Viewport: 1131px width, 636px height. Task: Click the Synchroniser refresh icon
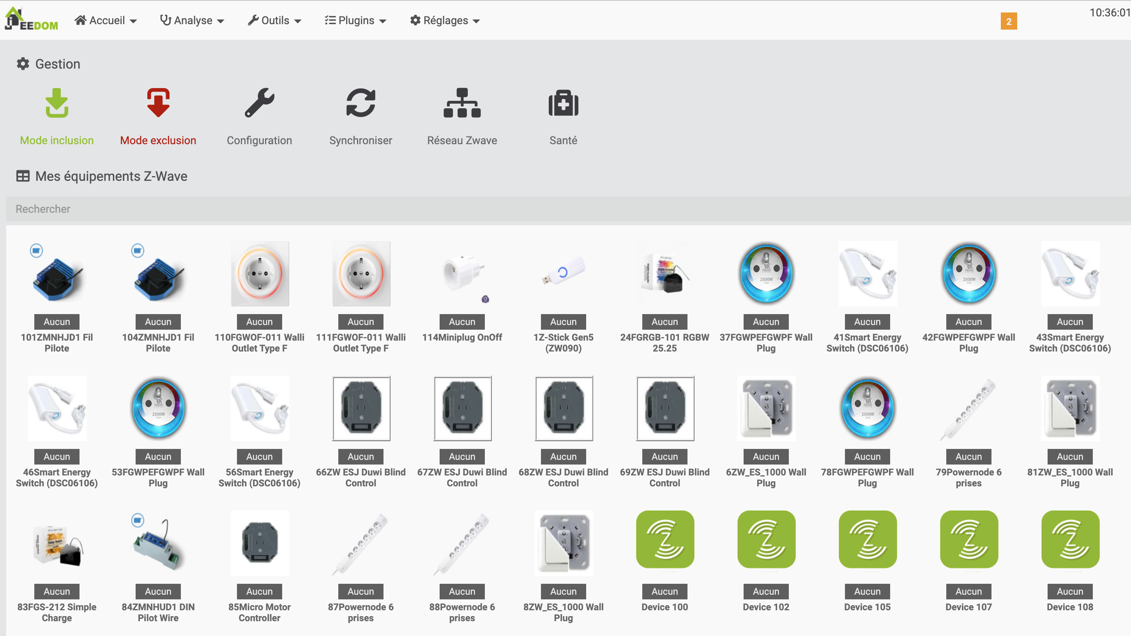coord(361,103)
